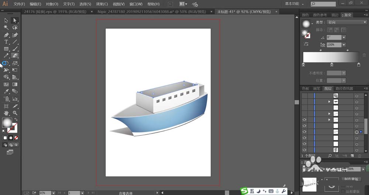
Task: Set toolbox paint mode to Gradient
Action: 11,138
